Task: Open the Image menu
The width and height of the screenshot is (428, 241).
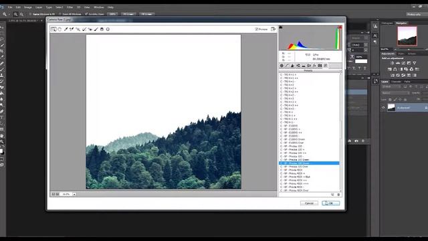Action: tap(28, 7)
